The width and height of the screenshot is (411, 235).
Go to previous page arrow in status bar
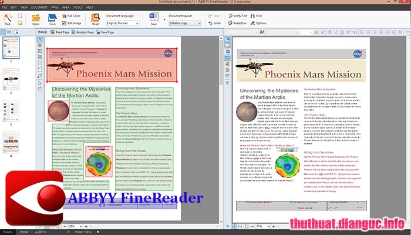pos(69,232)
